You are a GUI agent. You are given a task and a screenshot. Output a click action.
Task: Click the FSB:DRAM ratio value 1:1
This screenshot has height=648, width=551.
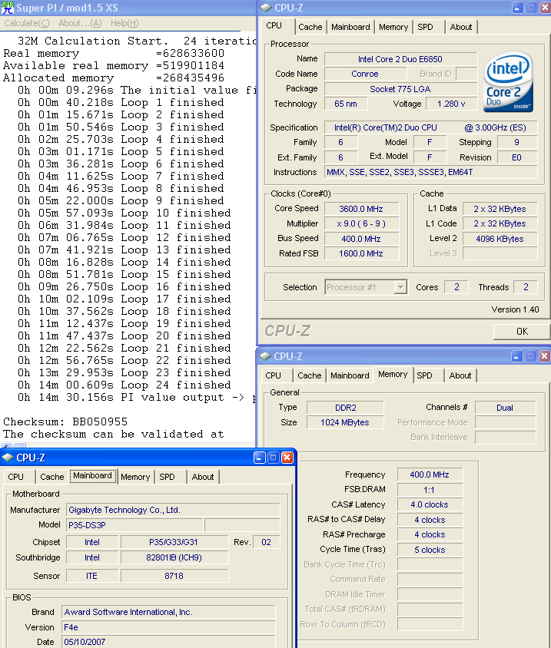click(x=430, y=490)
